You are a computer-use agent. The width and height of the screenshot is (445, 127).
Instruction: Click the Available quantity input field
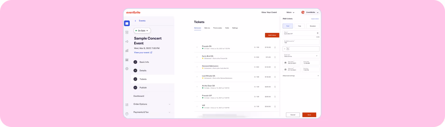pyautogui.click(x=301, y=42)
